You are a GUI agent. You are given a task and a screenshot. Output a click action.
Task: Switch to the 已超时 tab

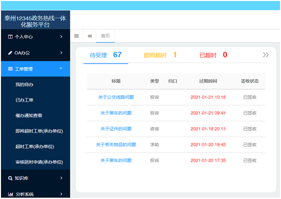coord(213,55)
